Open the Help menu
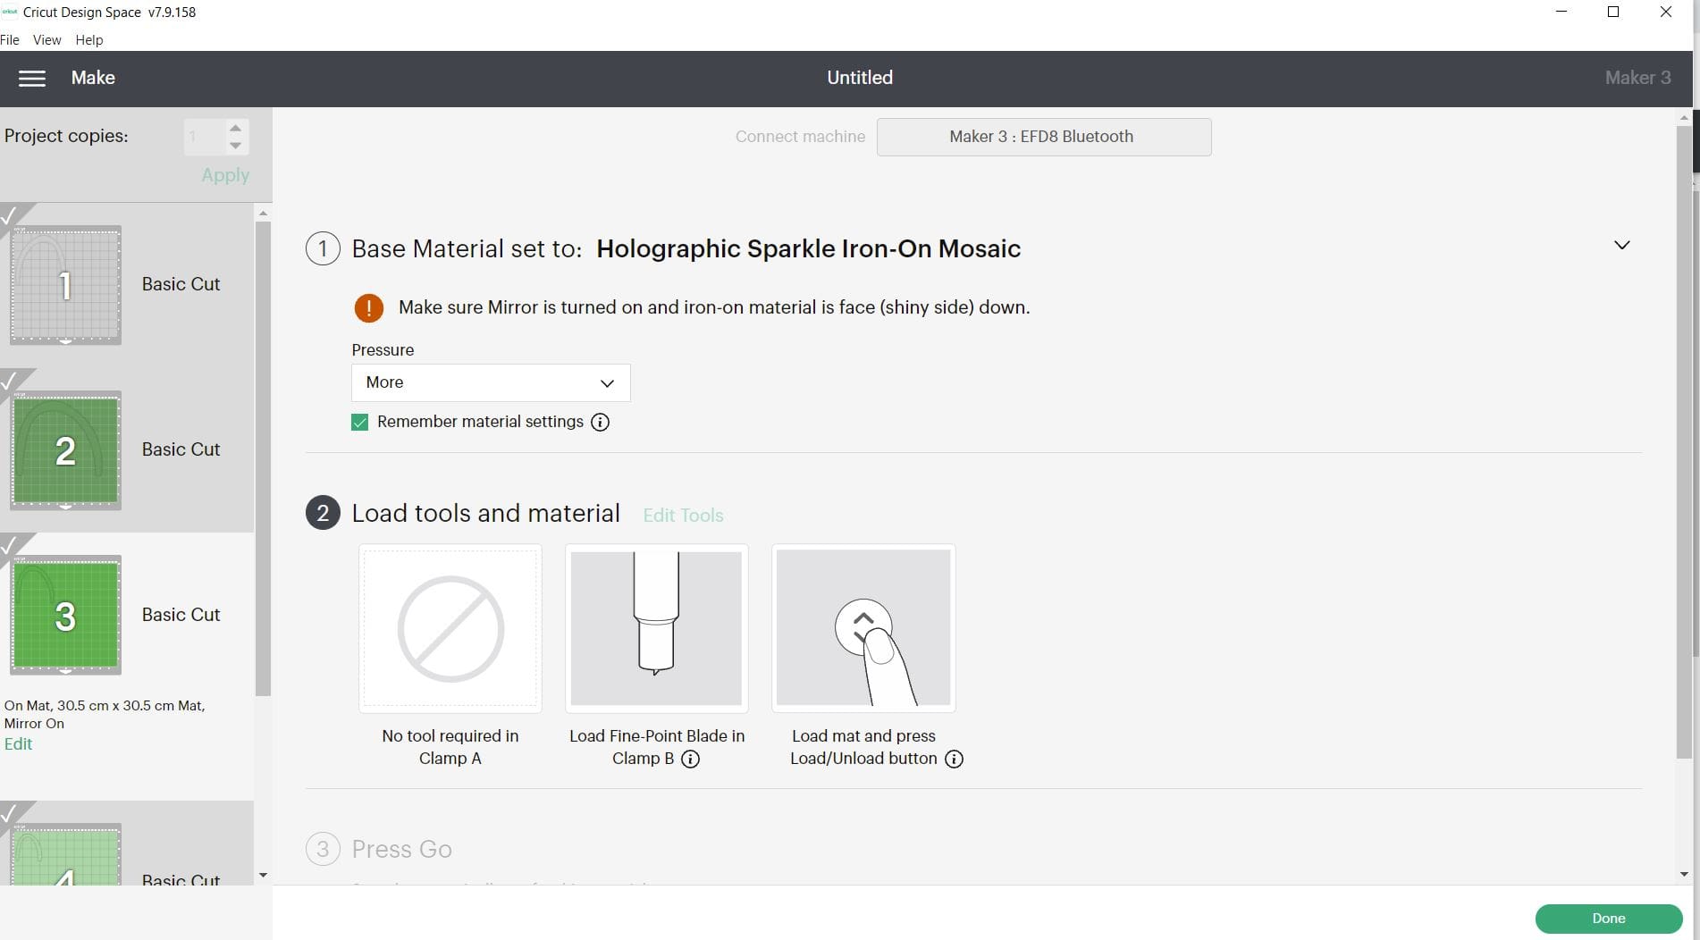This screenshot has width=1700, height=940. 88,40
